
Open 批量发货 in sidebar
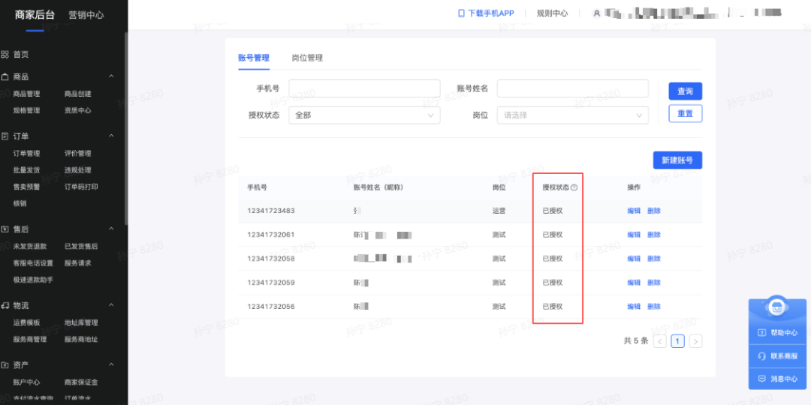(26, 170)
